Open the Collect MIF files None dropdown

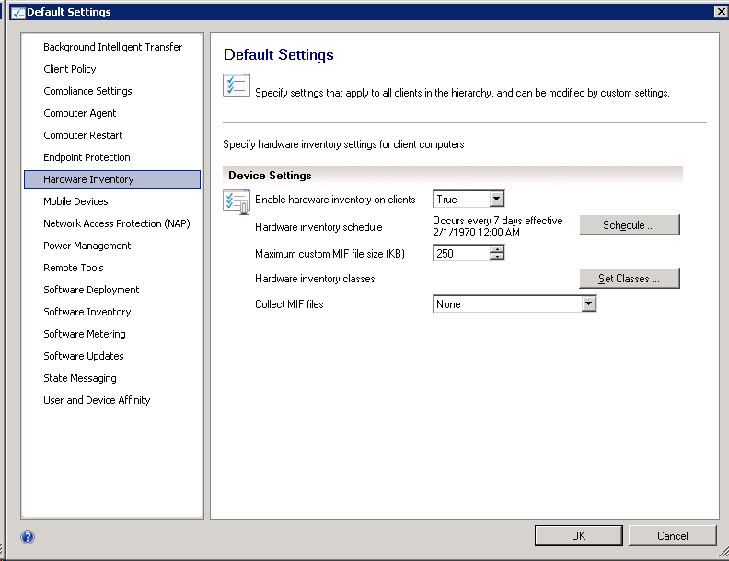(588, 303)
